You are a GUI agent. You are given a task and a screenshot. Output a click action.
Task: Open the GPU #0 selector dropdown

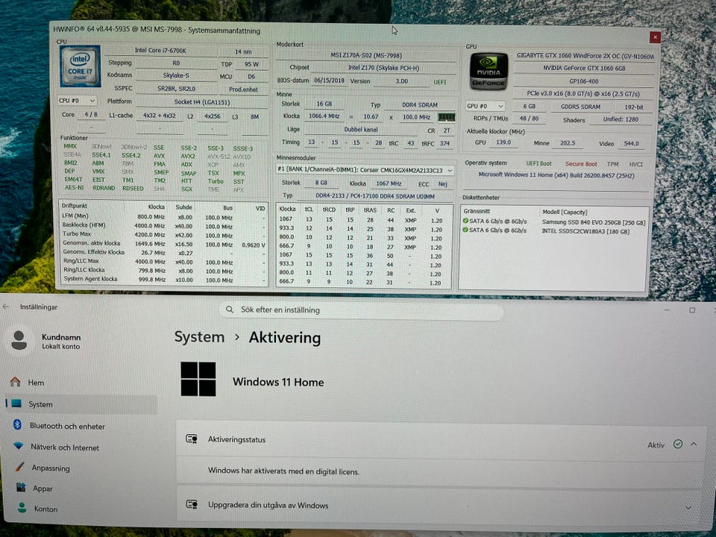coord(485,106)
